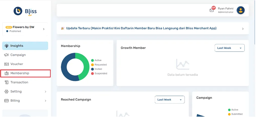Click the user profile avatar
Viewport: 256px width, 117px height.
tap(241, 10)
